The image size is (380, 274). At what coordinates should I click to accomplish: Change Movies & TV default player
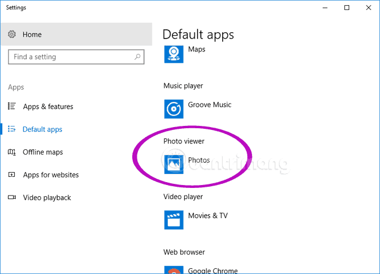[x=208, y=215]
